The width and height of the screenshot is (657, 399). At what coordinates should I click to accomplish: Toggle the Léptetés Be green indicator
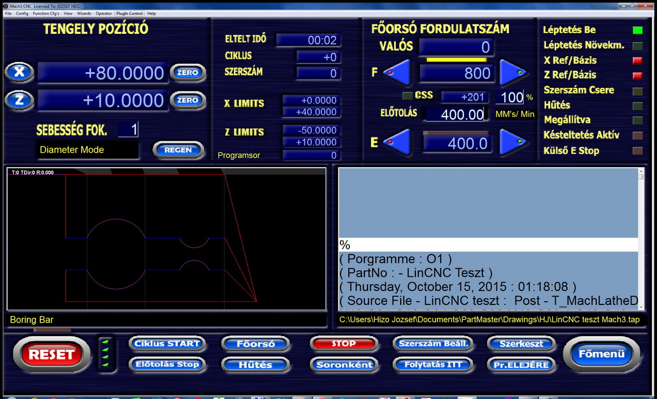[x=637, y=30]
